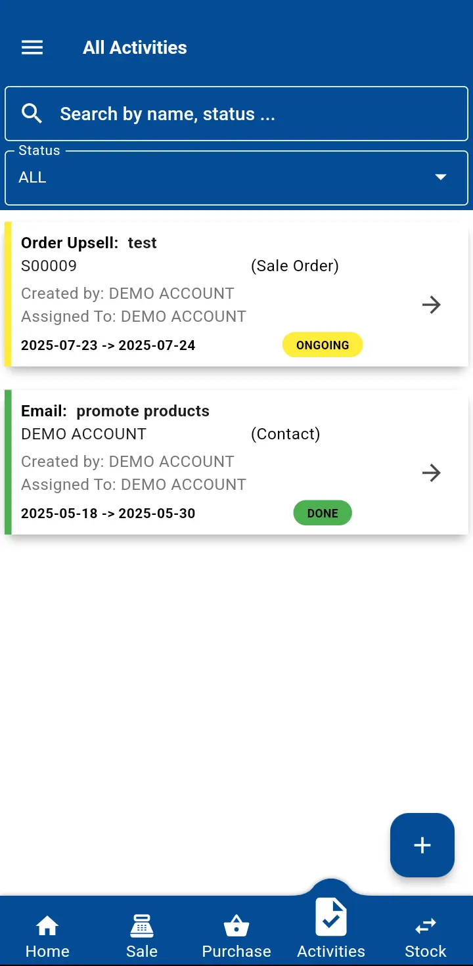Click the All Activities title
The height and width of the screenshot is (966, 473).
[135, 47]
